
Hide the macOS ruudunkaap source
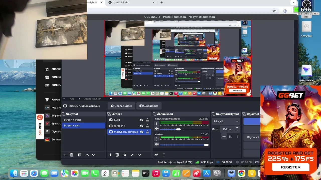[142, 132]
